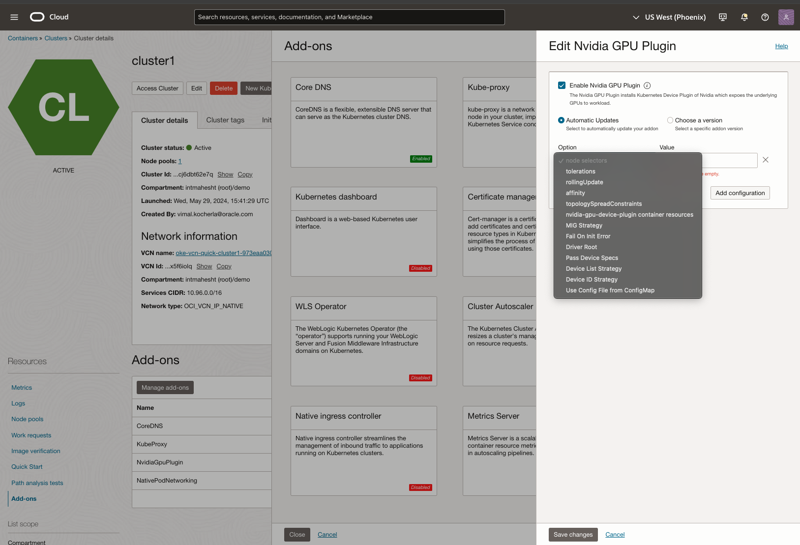Open the Cloud Shell developer tools icon
Image resolution: width=800 pixels, height=545 pixels.
point(723,17)
